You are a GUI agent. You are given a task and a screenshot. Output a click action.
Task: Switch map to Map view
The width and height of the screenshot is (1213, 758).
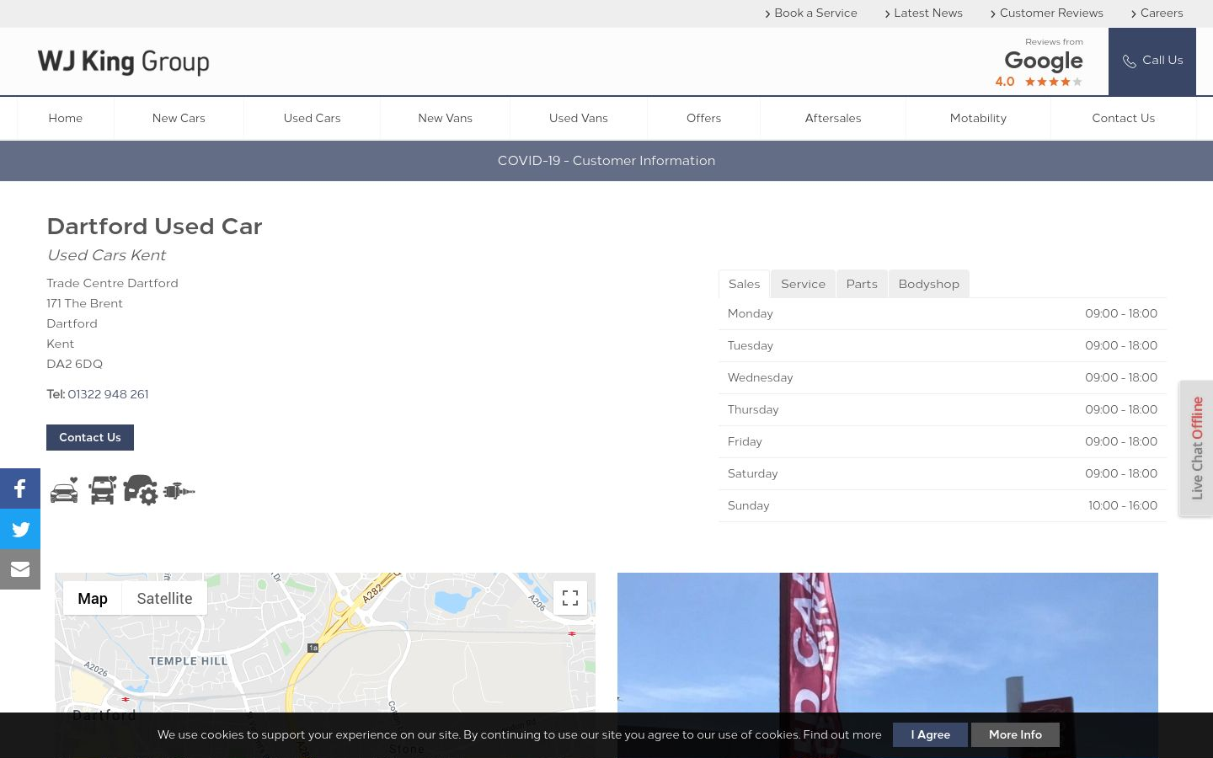tap(93, 598)
